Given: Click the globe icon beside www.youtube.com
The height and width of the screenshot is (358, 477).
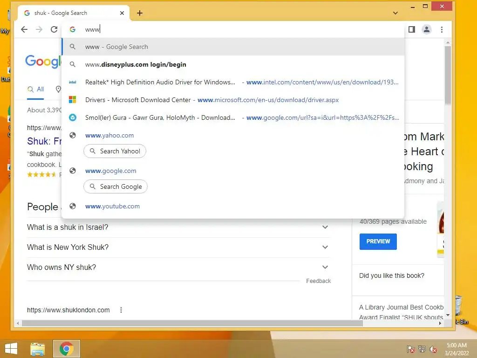Looking at the screenshot, I should coord(72,206).
